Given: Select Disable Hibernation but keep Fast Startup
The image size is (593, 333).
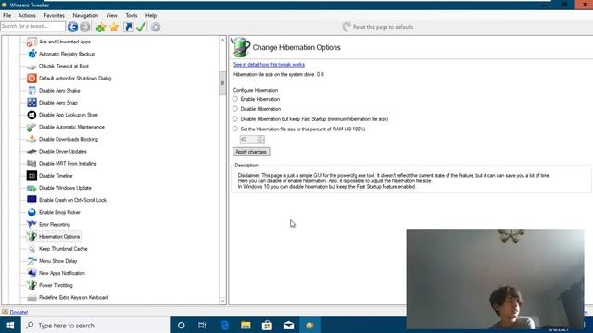Looking at the screenshot, I should click(x=235, y=119).
